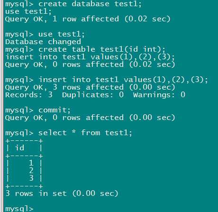Click the empty mysql prompt at the bottom
Screen dimensions: 218x212
(19, 209)
